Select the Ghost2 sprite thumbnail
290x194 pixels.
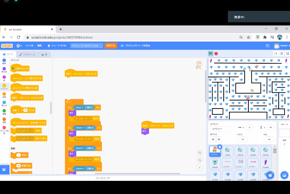click(240, 151)
